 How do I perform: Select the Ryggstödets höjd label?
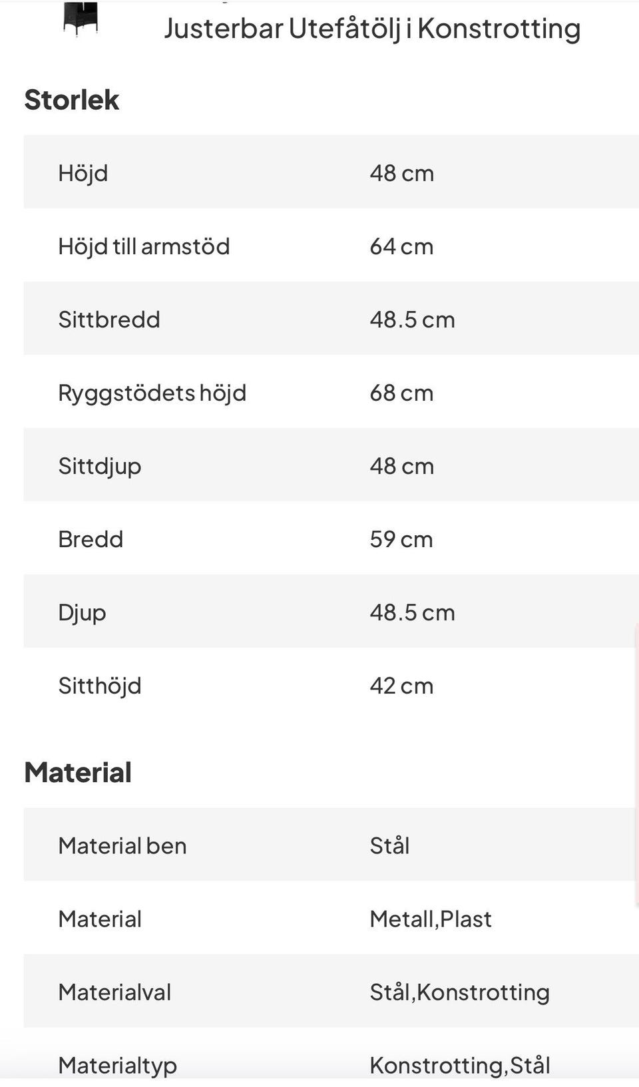152,393
